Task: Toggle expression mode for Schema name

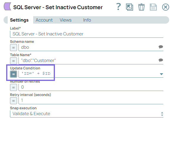Action: [x=14, y=48]
